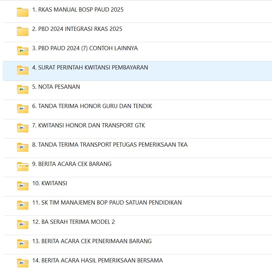
Task: Click folder icon of BERITA ACARA HASIL PEMERIKSAAN BERSAMA
Action: pos(23,263)
